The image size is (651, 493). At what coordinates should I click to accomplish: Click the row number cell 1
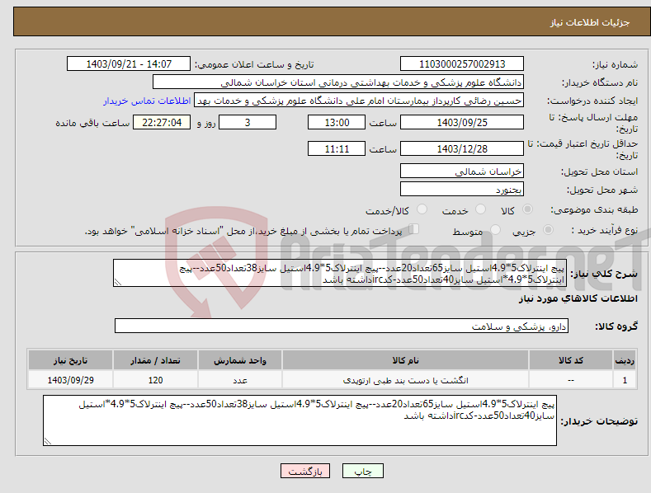pos(625,380)
